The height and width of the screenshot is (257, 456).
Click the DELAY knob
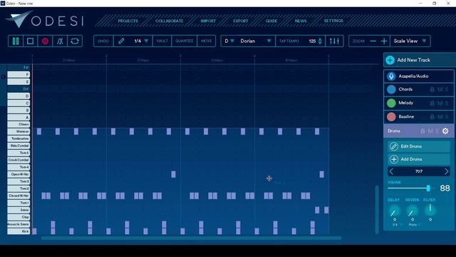(x=394, y=211)
